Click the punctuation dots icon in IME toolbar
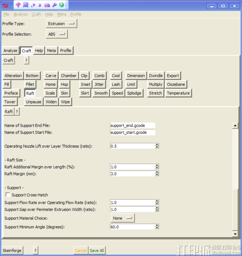 click(33, 5)
